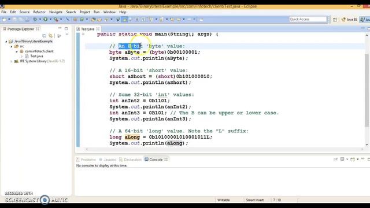Open the Run dropdown arrow

(x=50, y=19)
